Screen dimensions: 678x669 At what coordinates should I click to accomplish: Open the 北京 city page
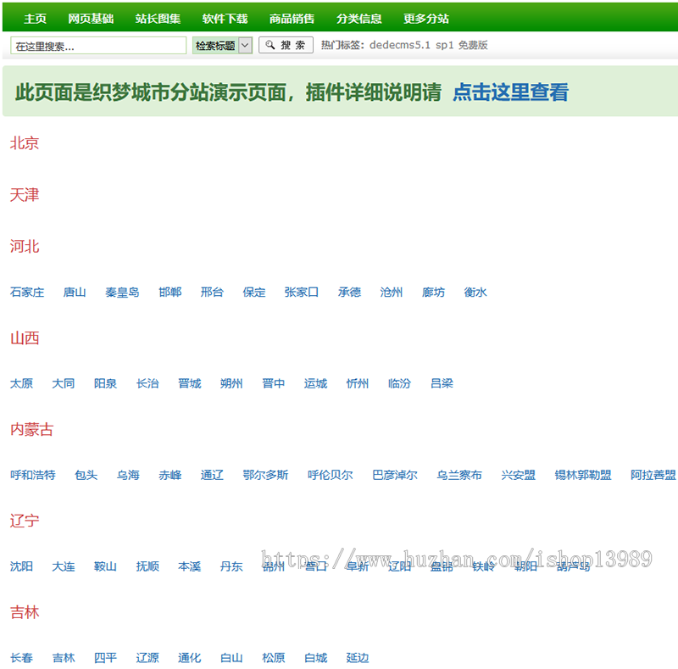[24, 143]
